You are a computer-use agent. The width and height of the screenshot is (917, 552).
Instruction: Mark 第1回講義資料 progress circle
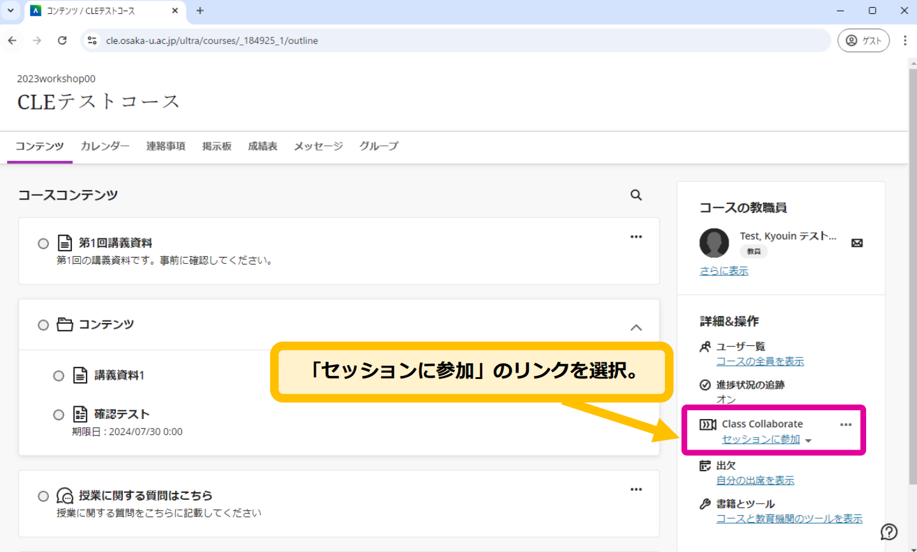(43, 243)
